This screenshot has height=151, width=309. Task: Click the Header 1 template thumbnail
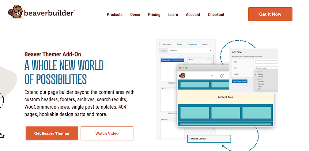[x=172, y=69]
